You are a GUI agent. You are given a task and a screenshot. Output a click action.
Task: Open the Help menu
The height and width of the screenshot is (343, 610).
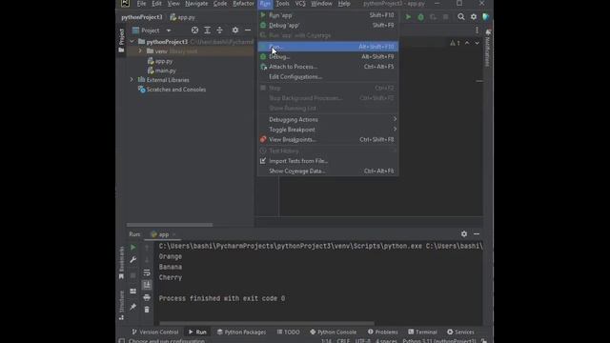(x=344, y=4)
